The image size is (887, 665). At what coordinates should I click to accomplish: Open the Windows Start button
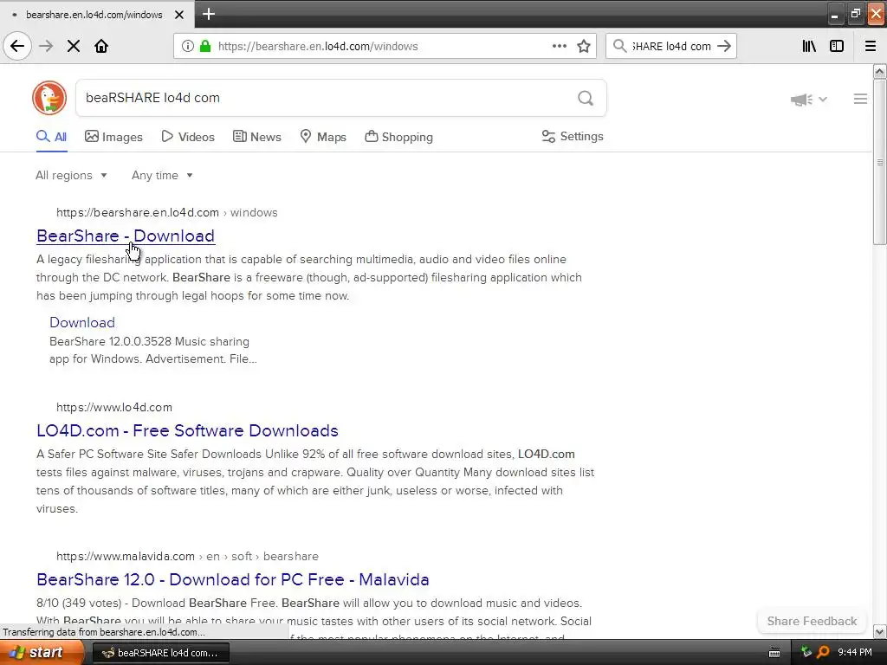click(x=42, y=653)
